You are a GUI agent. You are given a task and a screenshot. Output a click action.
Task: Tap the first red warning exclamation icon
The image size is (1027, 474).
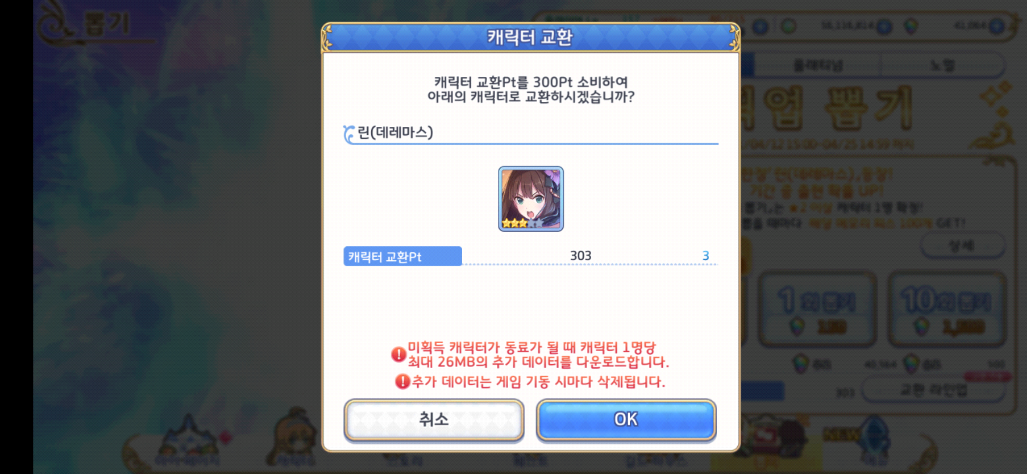point(399,354)
